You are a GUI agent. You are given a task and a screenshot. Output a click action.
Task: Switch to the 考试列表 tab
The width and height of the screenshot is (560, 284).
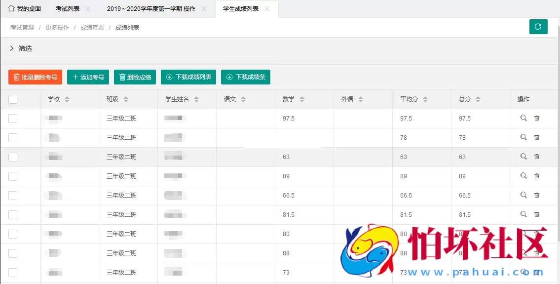click(x=68, y=8)
